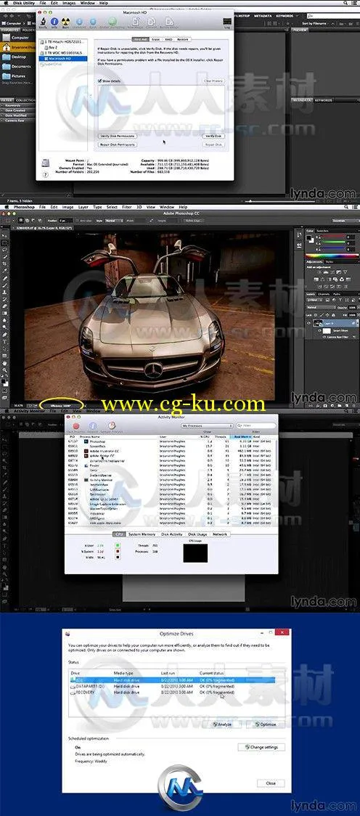Click Quit Process icon in Activity Monitor
The image size is (360, 816).
click(76, 427)
